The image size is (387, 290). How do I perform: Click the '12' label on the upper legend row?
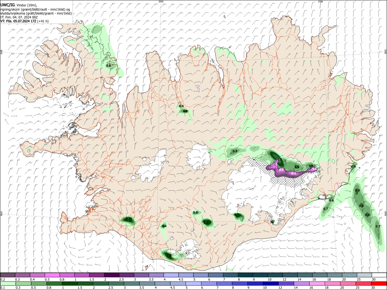pyautogui.click(x=284, y=279)
